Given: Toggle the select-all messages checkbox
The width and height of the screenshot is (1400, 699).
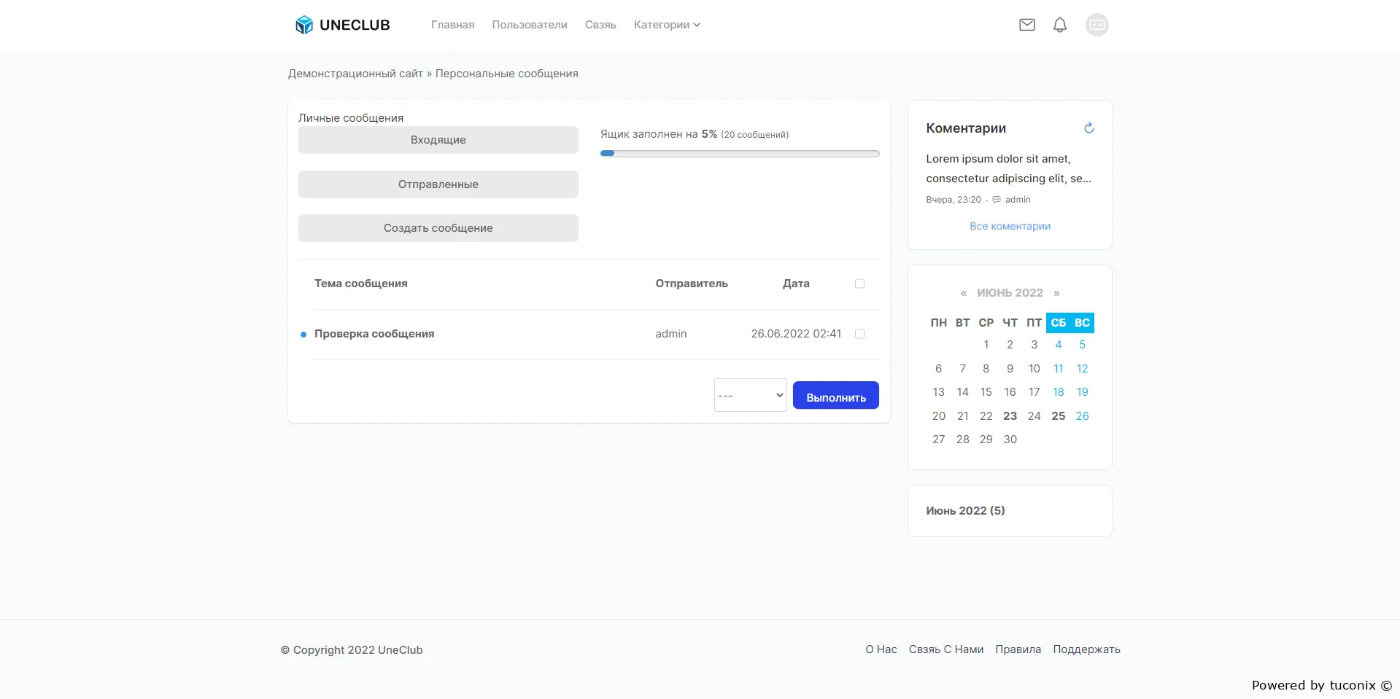Looking at the screenshot, I should [x=859, y=284].
